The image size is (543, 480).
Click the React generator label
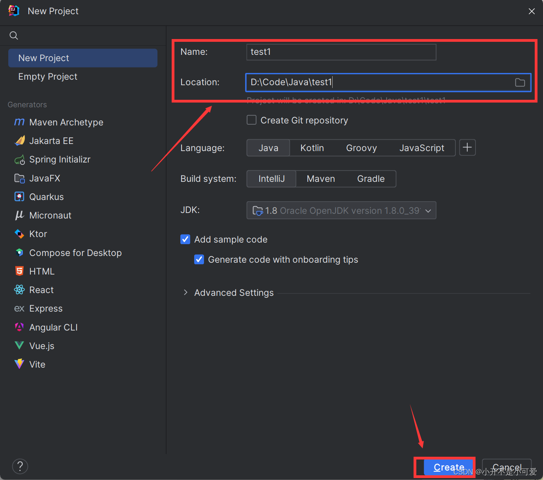pyautogui.click(x=41, y=290)
